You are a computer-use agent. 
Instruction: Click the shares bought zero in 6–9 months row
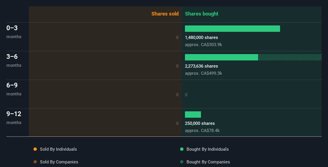click(x=186, y=95)
